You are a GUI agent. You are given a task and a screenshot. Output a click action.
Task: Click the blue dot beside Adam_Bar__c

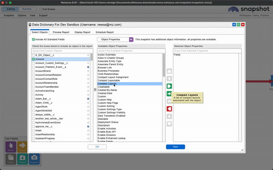click(x=88, y=99)
